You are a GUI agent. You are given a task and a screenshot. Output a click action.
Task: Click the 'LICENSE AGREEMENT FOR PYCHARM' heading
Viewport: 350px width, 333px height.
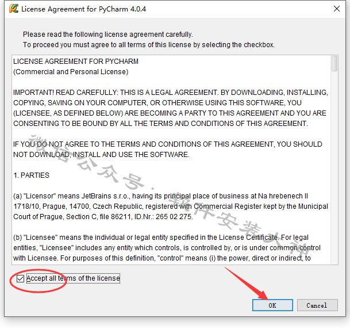(76, 62)
